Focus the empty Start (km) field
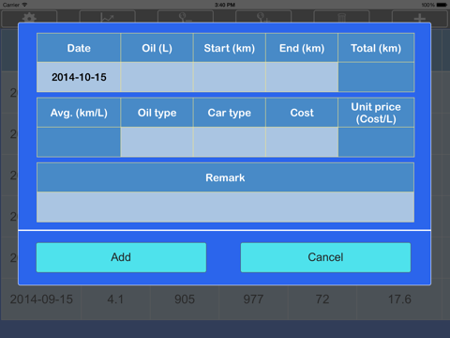450x338 pixels. click(230, 77)
